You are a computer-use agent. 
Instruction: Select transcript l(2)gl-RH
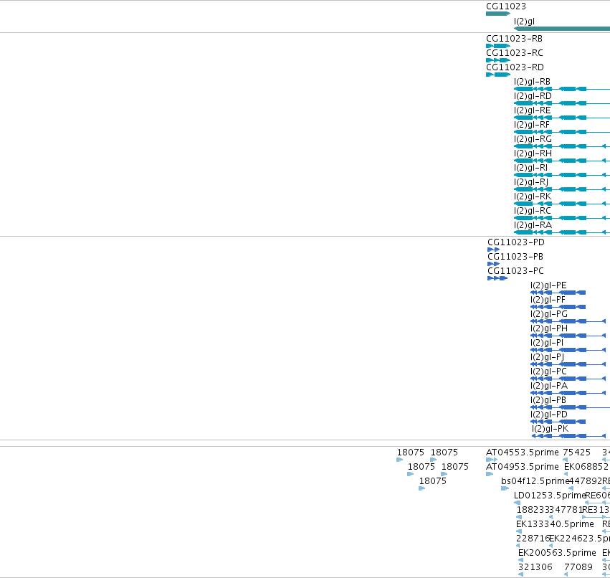point(562,161)
